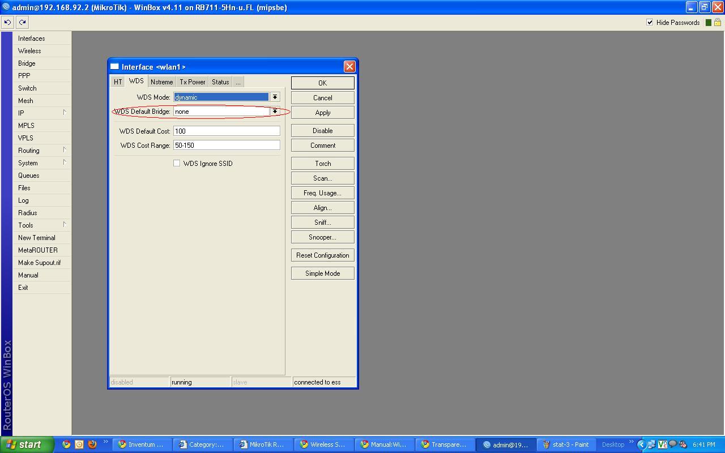Open Make Supout.rif from the sidebar
This screenshot has width=725, height=453.
(x=42, y=263)
